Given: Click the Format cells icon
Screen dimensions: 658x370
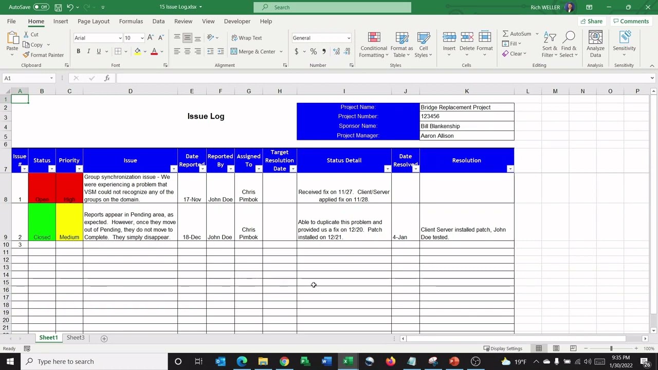Looking at the screenshot, I should 484,38.
